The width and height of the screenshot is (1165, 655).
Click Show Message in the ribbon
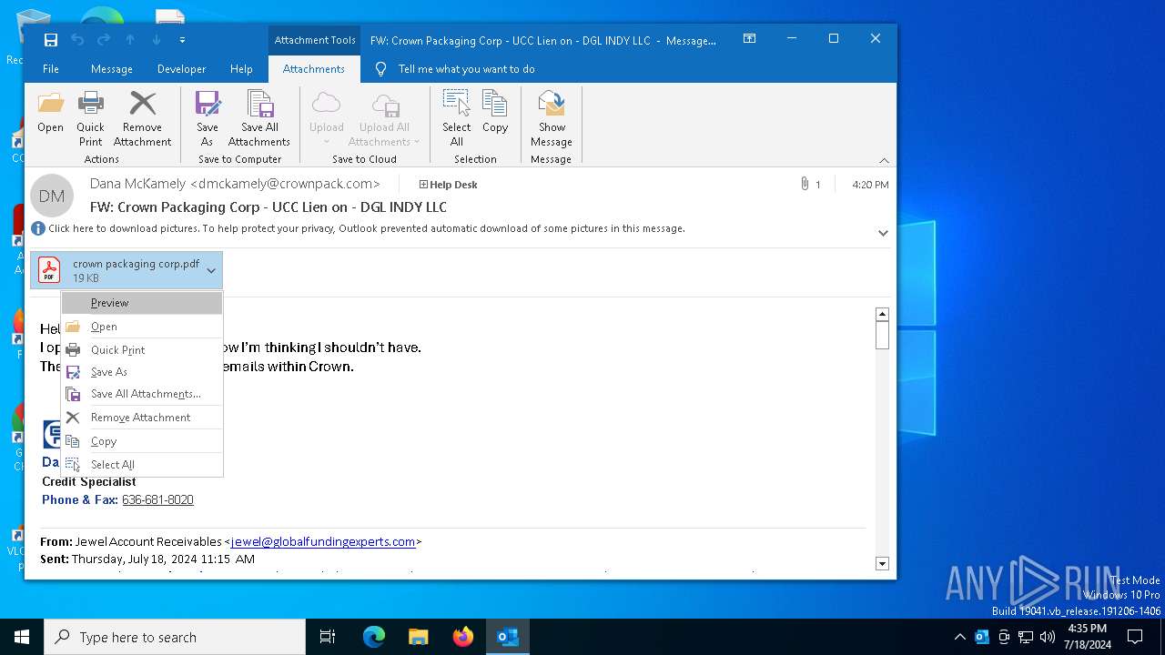(x=552, y=118)
